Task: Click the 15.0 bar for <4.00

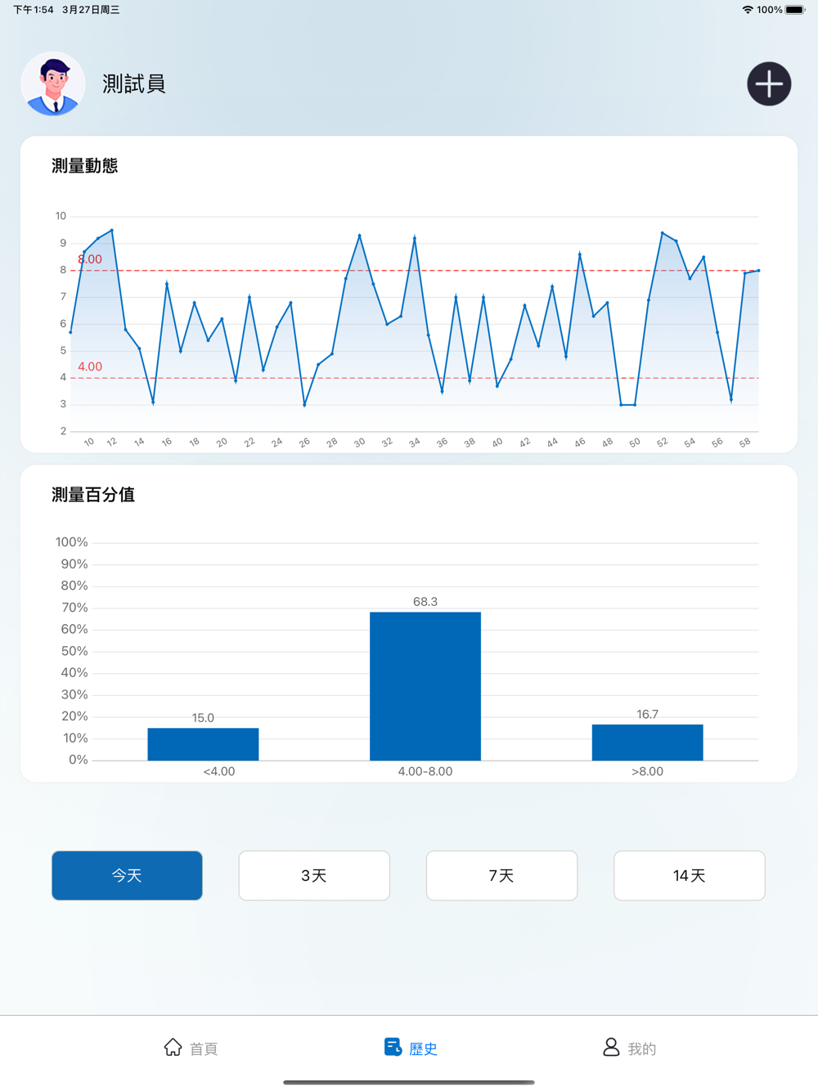Action: 203,744
